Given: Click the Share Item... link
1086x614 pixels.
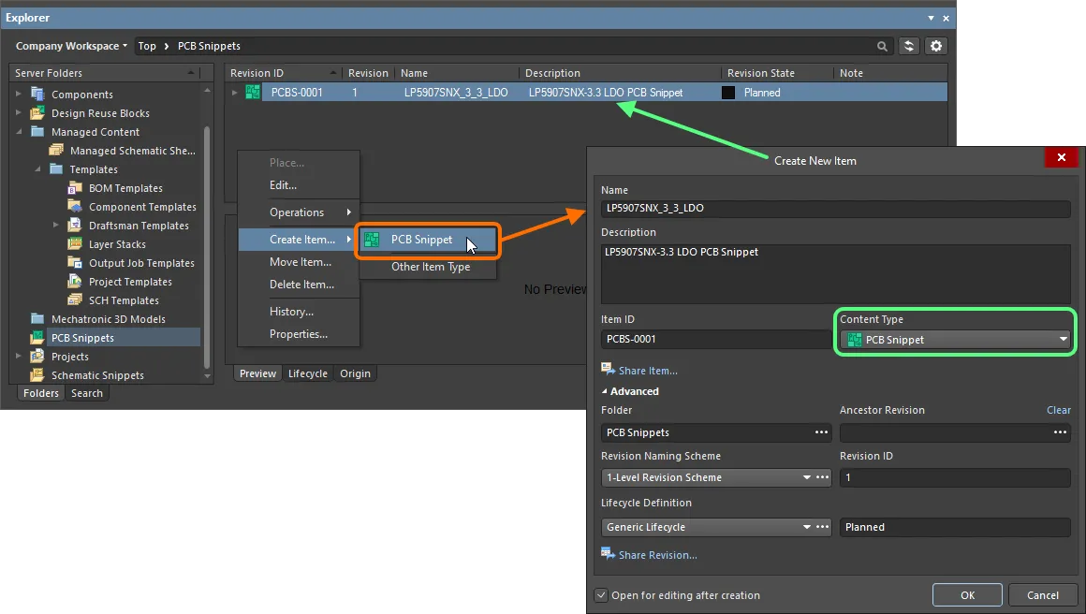Looking at the screenshot, I should [x=648, y=371].
